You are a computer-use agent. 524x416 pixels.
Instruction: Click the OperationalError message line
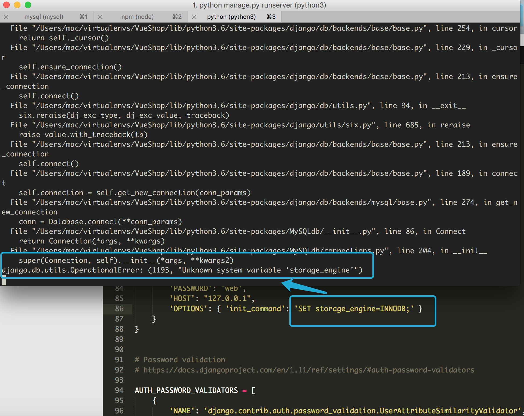[x=182, y=270]
